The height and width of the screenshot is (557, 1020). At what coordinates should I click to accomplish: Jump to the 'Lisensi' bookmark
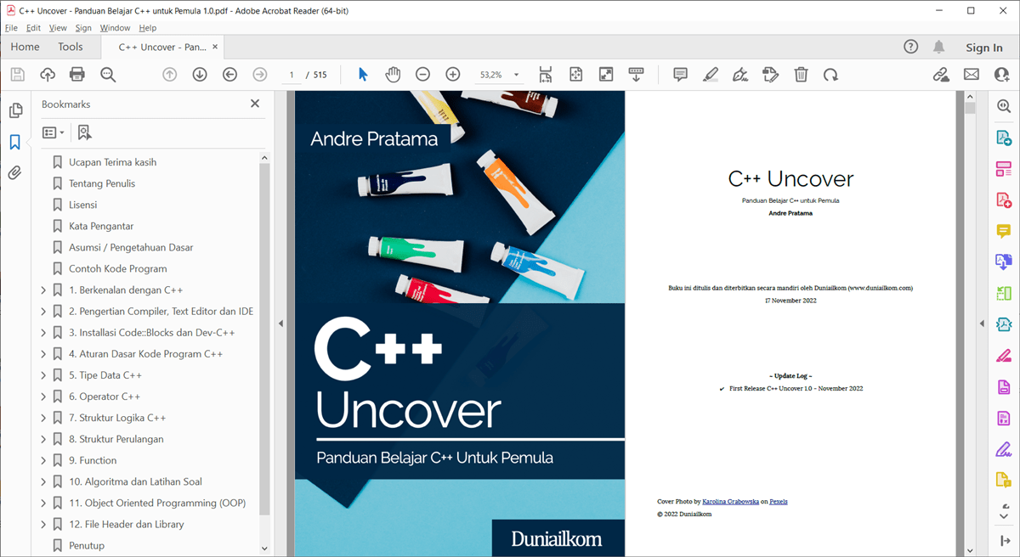[x=83, y=205]
